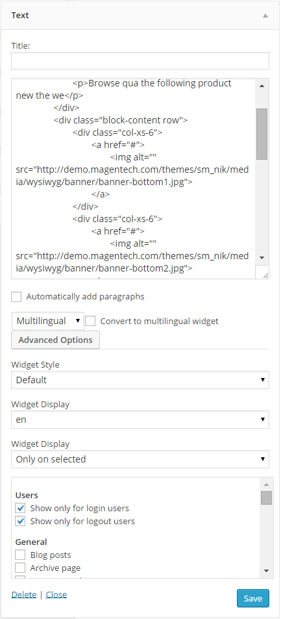Image resolution: width=281 pixels, height=619 pixels.
Task: Collapse the Text widget header arrow
Action: pos(265,16)
